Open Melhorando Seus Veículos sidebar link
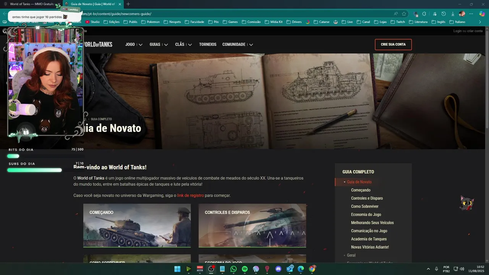Image resolution: width=489 pixels, height=275 pixels. coord(372,223)
